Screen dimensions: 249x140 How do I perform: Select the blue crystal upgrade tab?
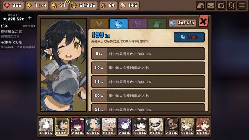click(x=119, y=24)
